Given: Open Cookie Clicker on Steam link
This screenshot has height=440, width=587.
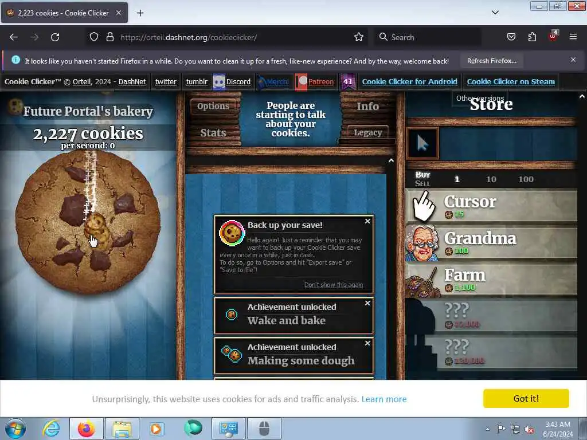Looking at the screenshot, I should [511, 81].
